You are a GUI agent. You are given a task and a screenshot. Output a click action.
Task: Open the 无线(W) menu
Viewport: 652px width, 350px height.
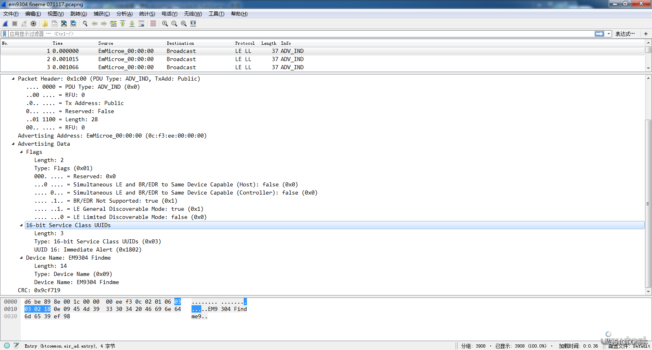point(193,14)
